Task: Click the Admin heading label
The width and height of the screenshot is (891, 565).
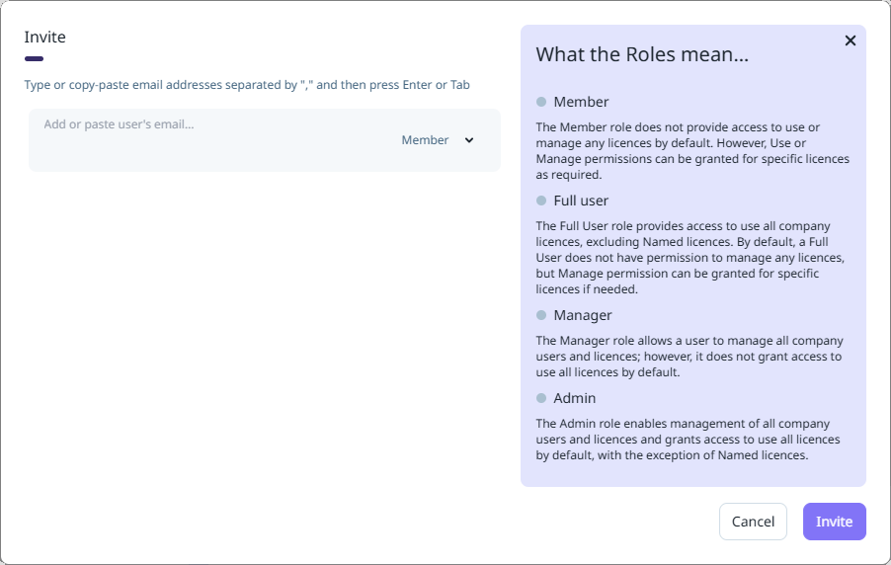Action: pyautogui.click(x=575, y=398)
